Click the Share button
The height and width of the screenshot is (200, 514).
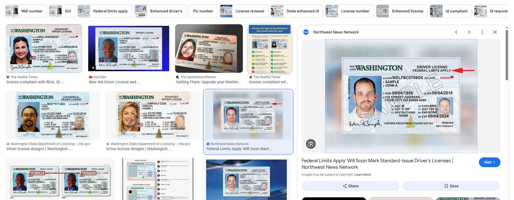pos(350,186)
